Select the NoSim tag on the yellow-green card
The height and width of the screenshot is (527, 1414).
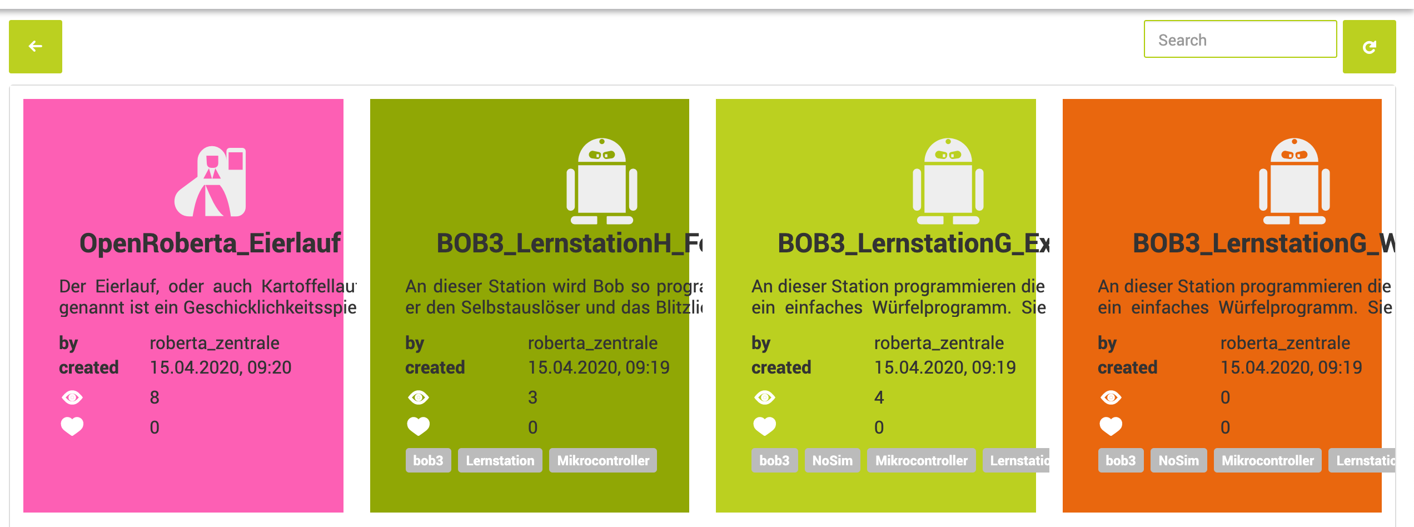tap(832, 460)
